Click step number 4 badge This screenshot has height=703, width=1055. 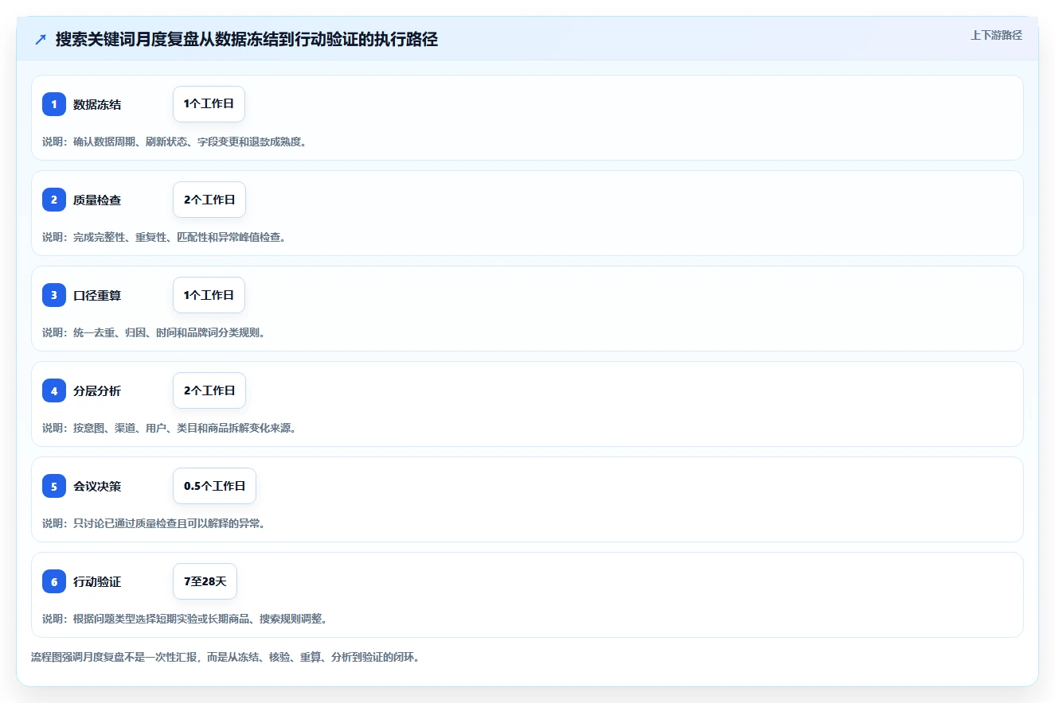click(54, 390)
